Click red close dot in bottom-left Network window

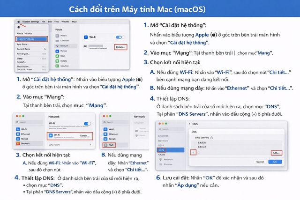pos(17,116)
